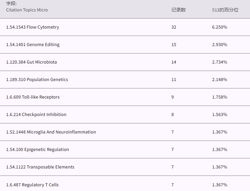The image size is (250, 191).
Task: Click the 记录数 column header
Action: [x=178, y=10]
